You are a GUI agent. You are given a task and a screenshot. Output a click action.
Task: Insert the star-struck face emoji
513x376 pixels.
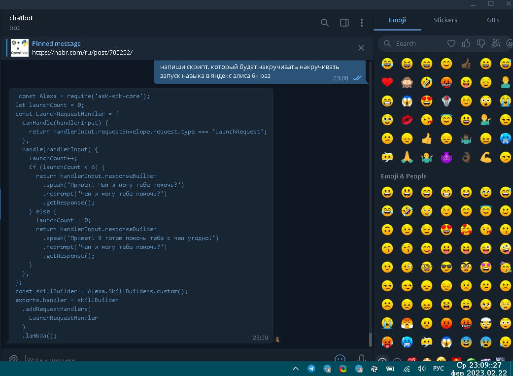tap(486, 268)
